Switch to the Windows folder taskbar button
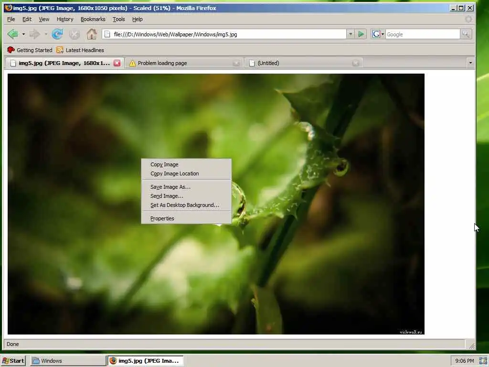 click(x=68, y=361)
